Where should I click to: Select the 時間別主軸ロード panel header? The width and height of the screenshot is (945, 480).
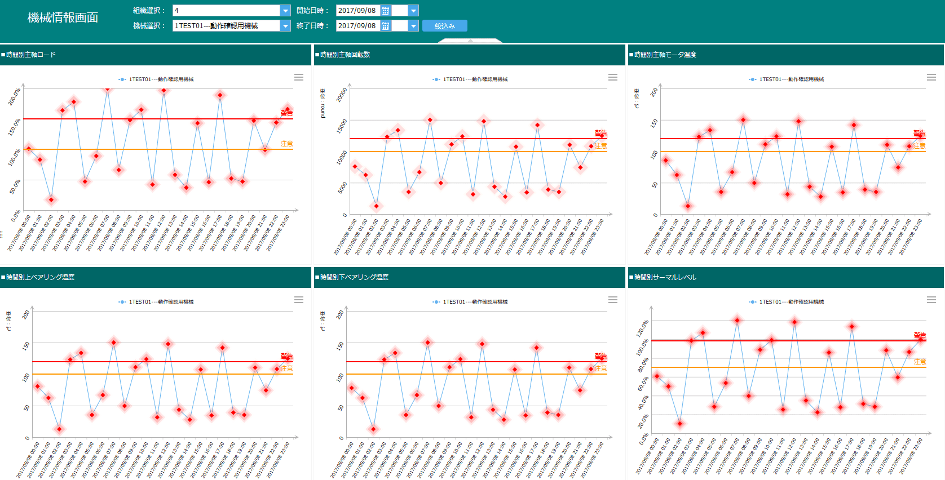[156, 55]
